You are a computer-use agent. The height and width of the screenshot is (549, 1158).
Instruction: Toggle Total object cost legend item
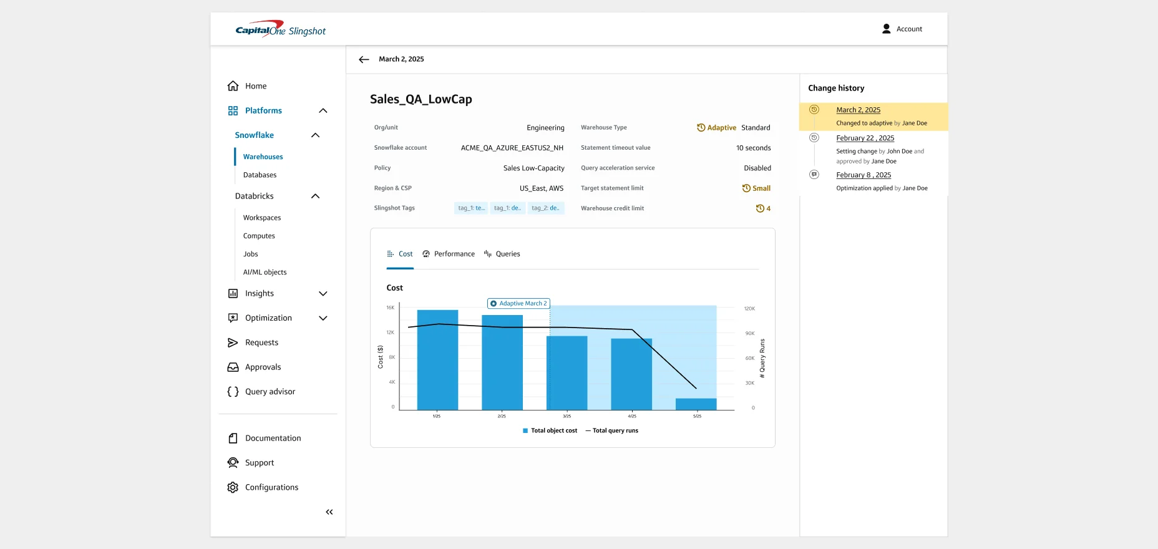(x=550, y=430)
